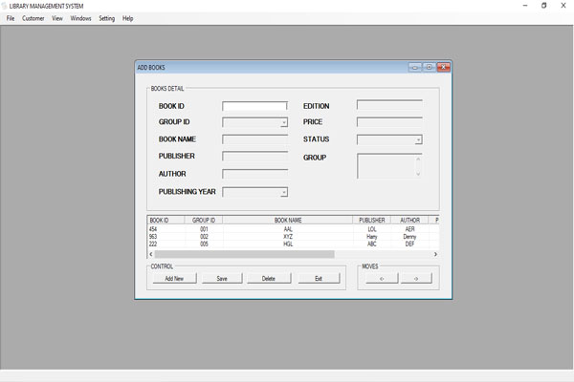Expand the STATUS dropdown
574x382 pixels.
click(418, 140)
